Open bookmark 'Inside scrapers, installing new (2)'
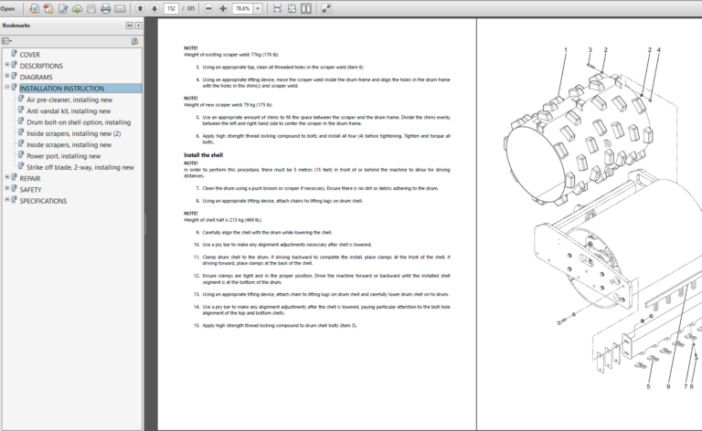The image size is (702, 431). (74, 133)
